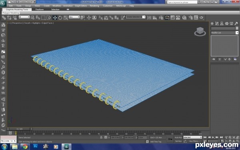The width and height of the screenshot is (240, 150).
Task: Activate the Select and Move tool
Action: [x=55, y=18]
